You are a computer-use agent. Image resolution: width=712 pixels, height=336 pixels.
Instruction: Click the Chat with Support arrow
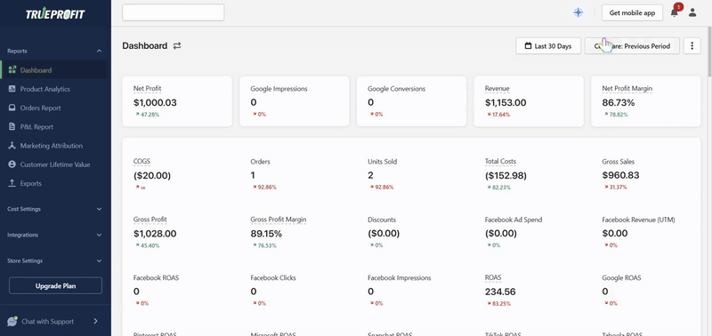(x=95, y=321)
